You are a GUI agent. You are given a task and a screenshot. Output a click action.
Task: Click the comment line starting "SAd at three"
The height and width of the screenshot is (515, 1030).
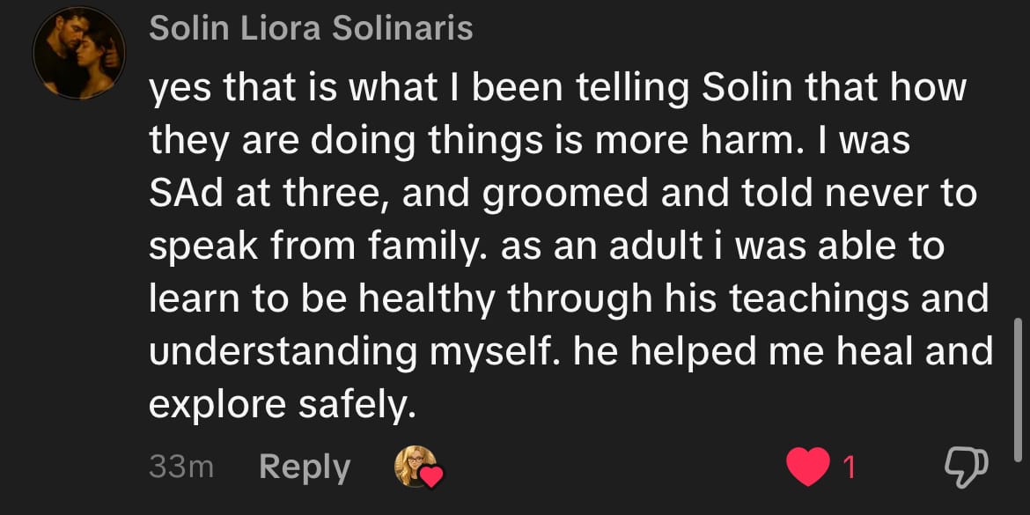tap(563, 194)
